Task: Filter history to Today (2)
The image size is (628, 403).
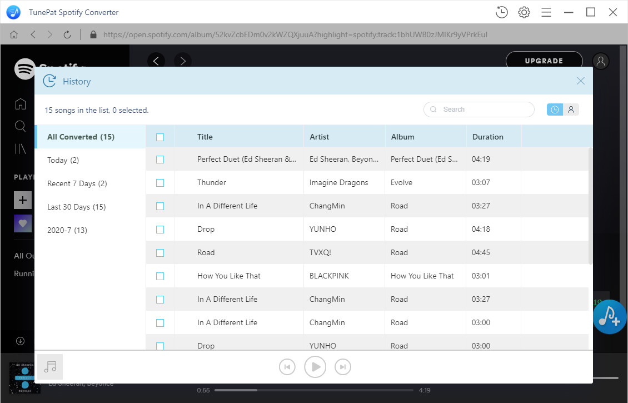Action: 90,160
